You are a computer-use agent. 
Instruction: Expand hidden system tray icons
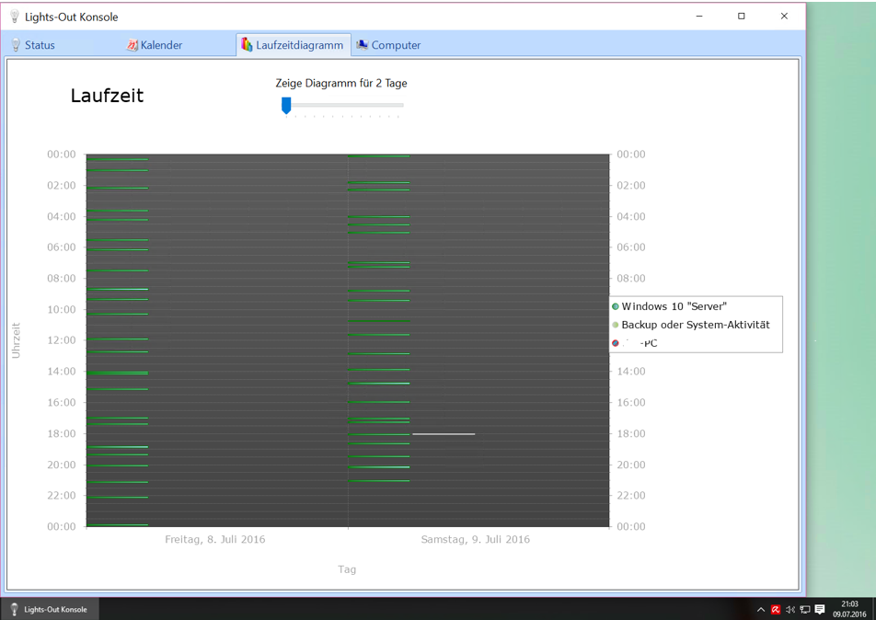pyautogui.click(x=761, y=610)
